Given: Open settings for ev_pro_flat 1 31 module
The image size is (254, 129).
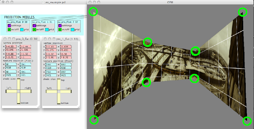Looking at the screenshot, I should [34, 25].
